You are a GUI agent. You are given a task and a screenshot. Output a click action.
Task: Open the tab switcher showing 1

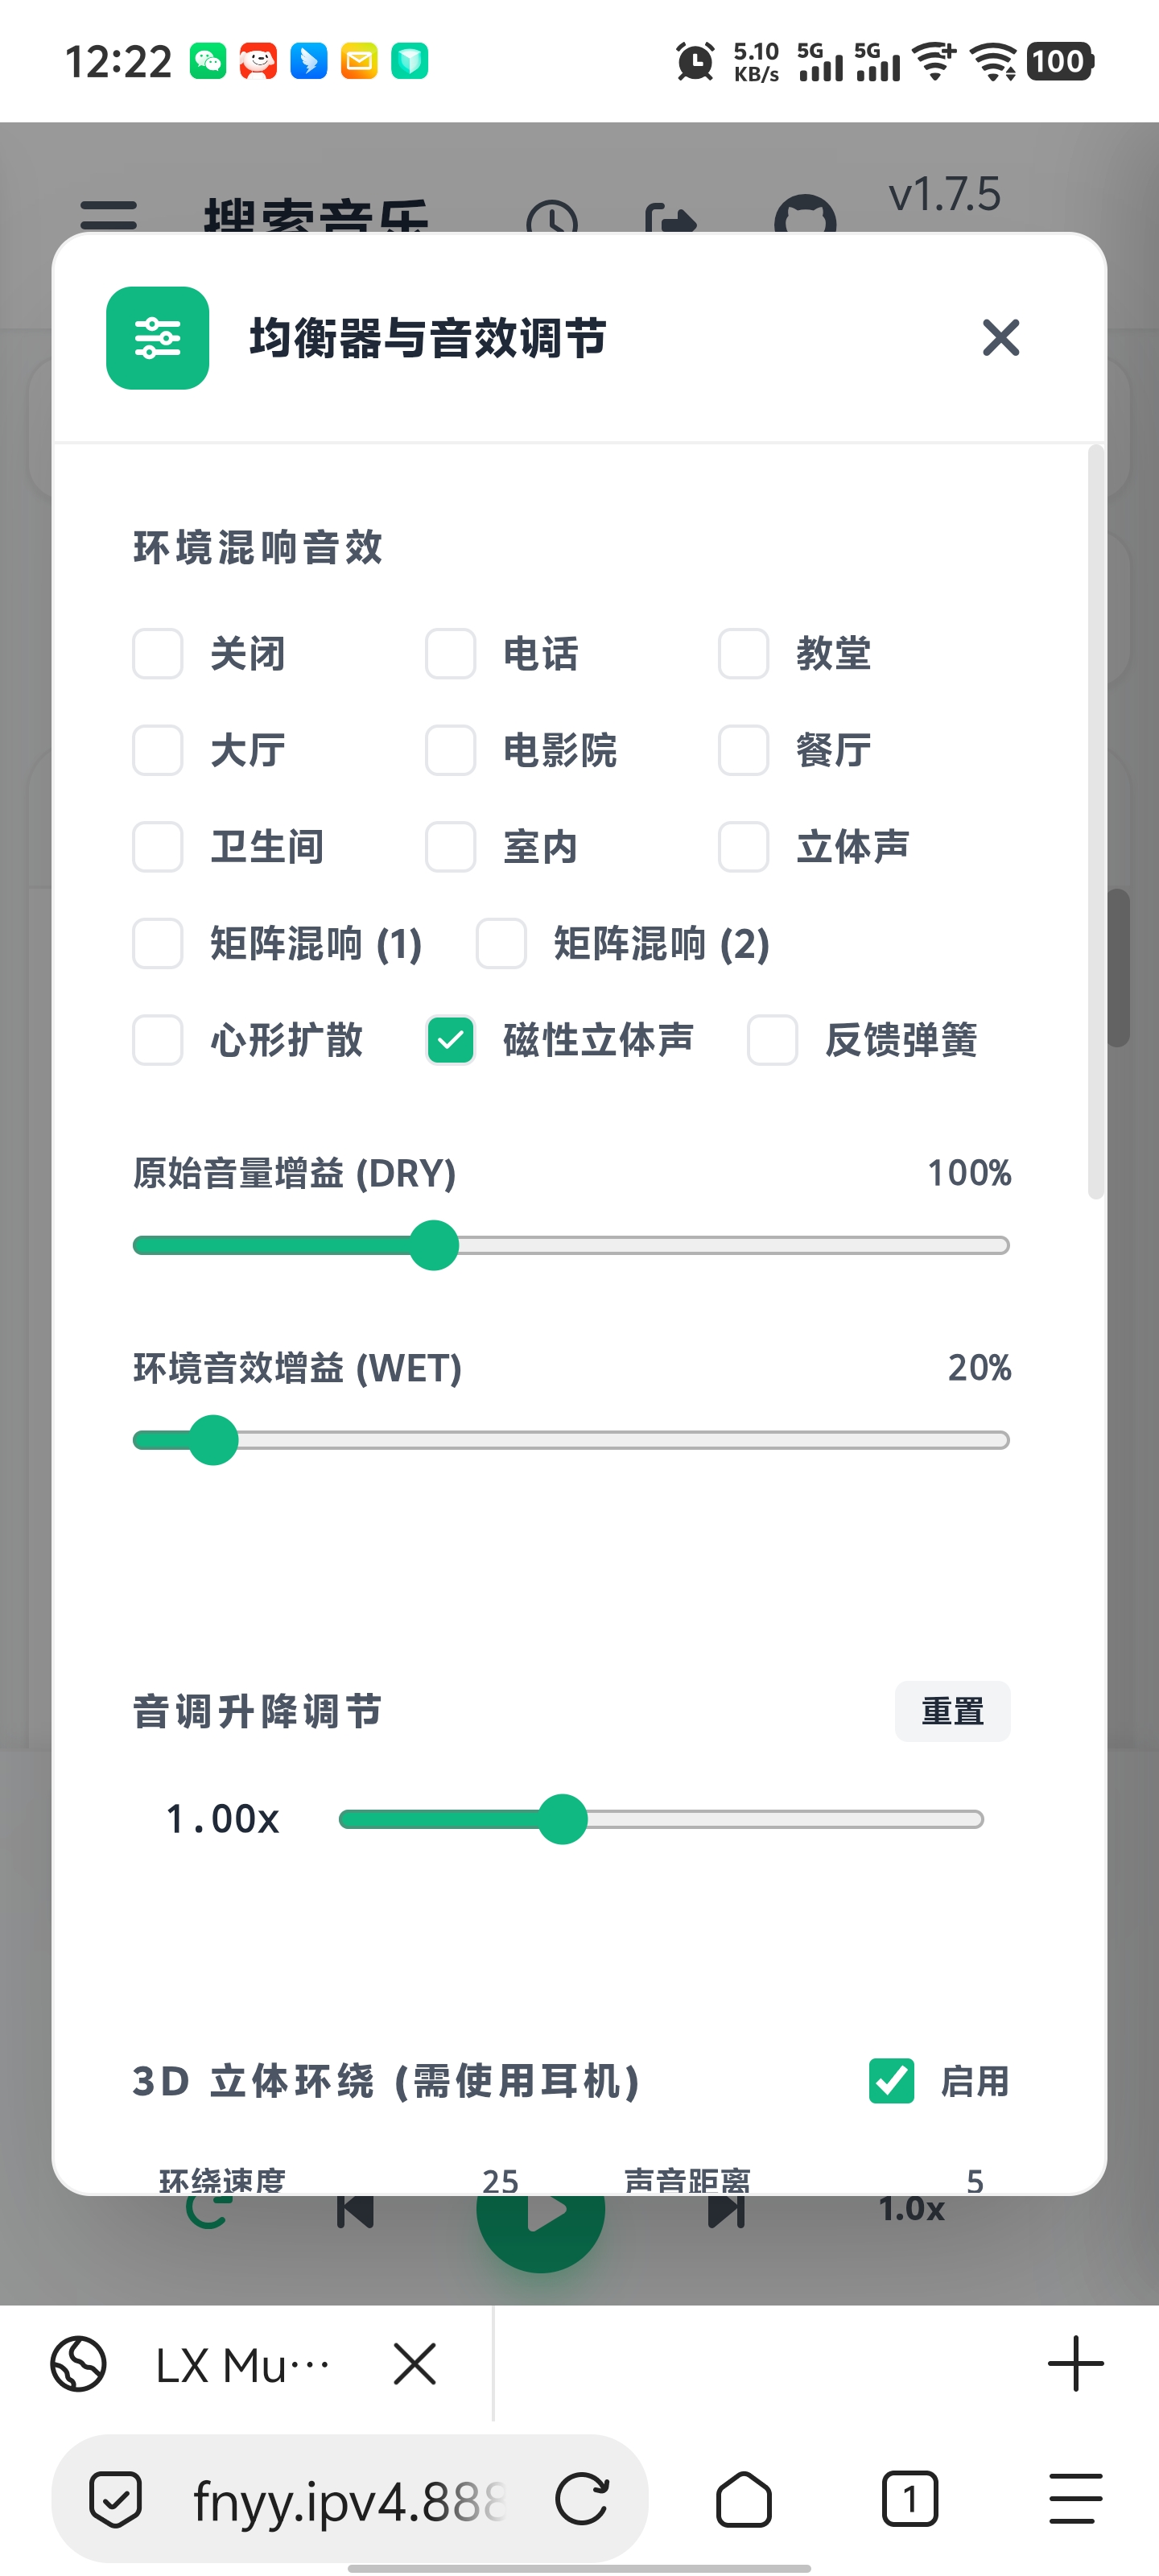tap(909, 2499)
